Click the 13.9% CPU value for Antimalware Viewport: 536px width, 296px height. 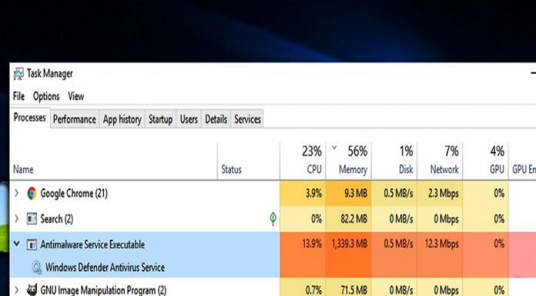coord(312,244)
